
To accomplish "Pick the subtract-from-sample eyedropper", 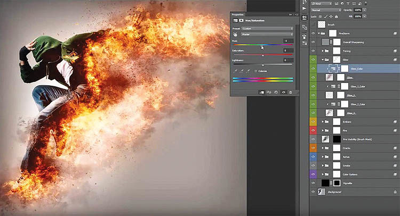I will point(248,71).
